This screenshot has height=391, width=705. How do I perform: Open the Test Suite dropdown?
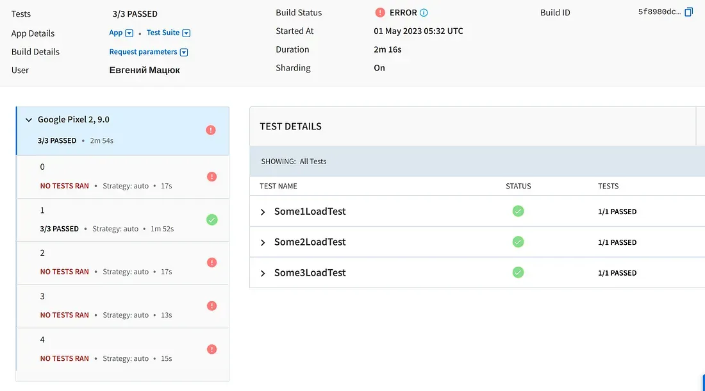169,33
